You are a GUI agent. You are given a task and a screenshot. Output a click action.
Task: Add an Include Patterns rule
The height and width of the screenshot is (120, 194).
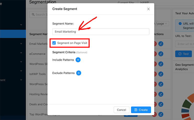(x=78, y=60)
